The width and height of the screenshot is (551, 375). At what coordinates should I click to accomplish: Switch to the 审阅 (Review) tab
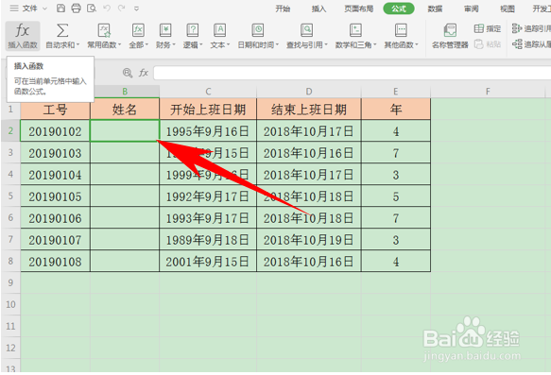tap(471, 9)
